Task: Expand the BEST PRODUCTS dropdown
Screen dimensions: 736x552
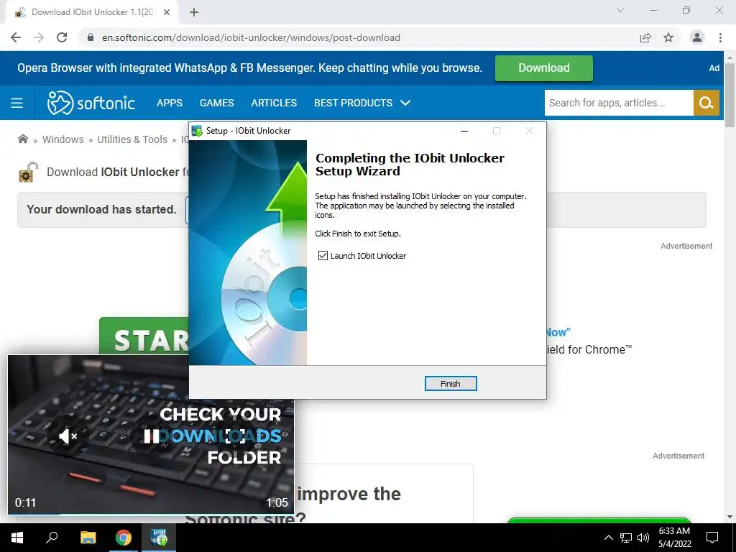Action: pyautogui.click(x=362, y=103)
